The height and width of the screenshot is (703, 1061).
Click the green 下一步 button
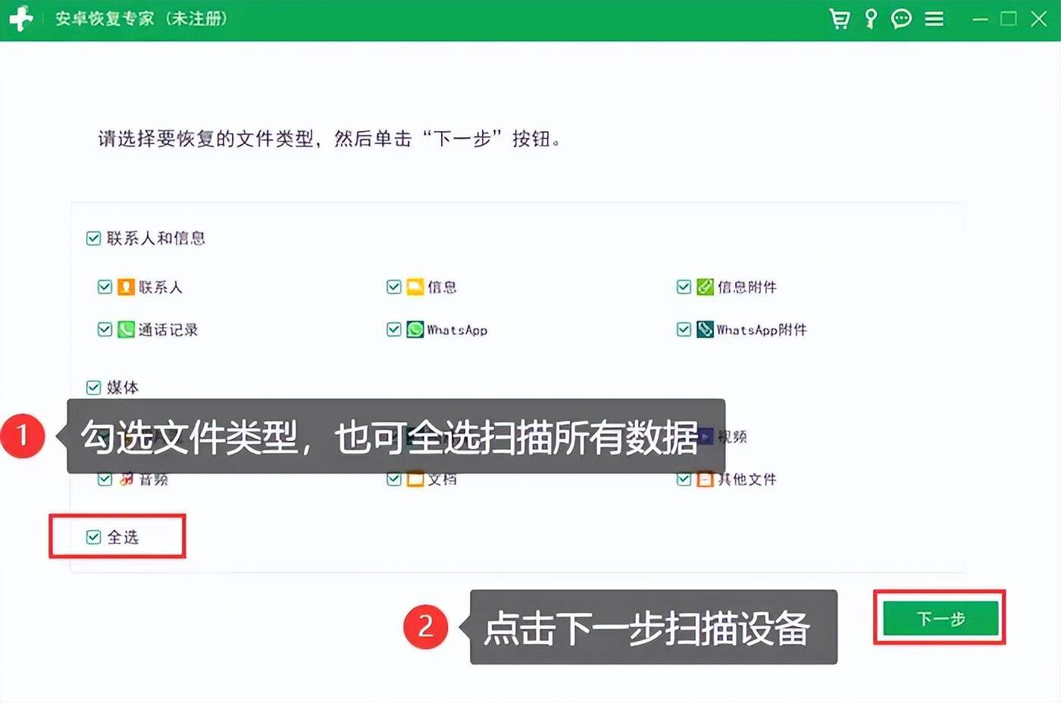pos(940,619)
